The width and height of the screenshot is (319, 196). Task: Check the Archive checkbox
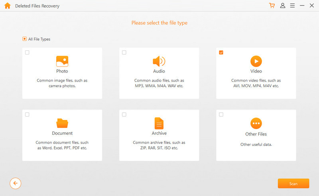point(124,114)
